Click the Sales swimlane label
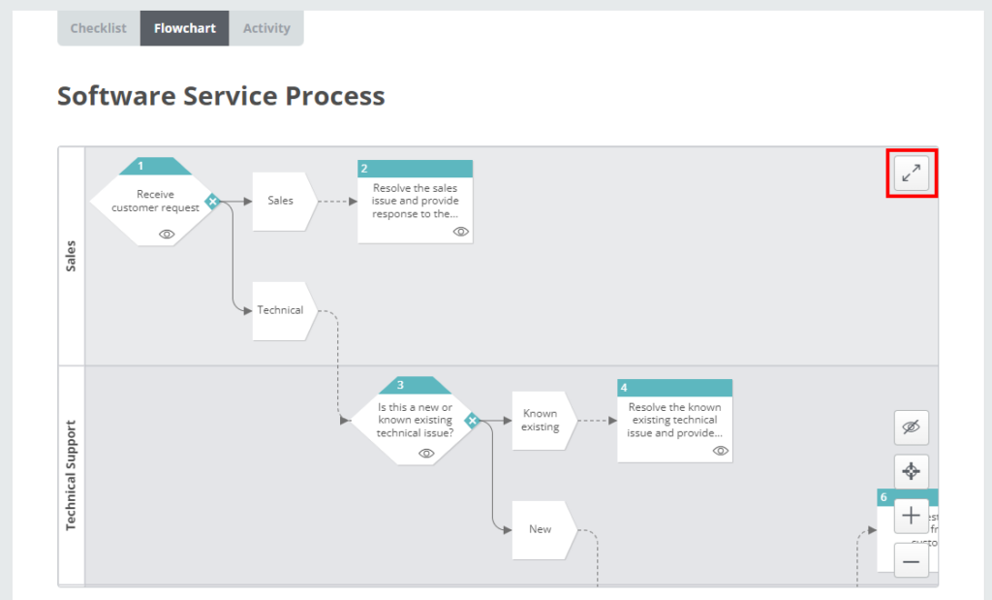 pos(71,256)
